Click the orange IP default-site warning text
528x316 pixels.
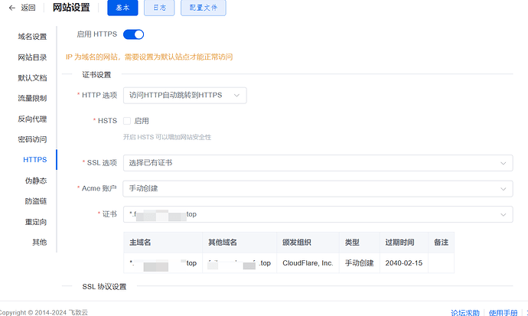tap(149, 57)
